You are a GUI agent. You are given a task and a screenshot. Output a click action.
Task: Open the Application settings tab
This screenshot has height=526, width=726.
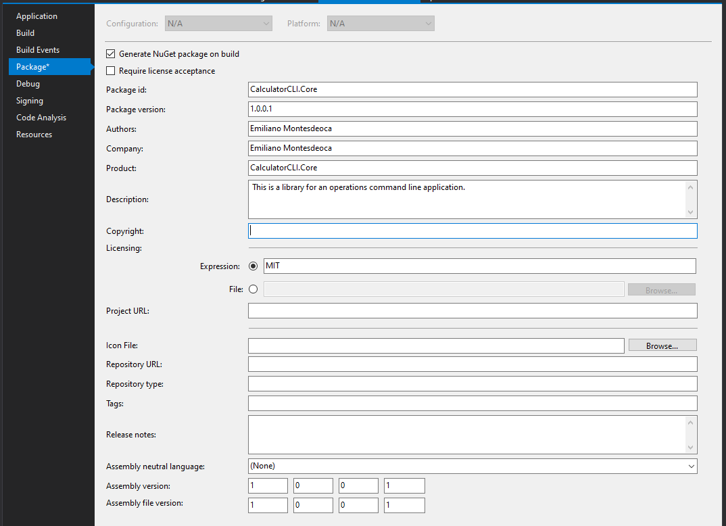coord(37,16)
